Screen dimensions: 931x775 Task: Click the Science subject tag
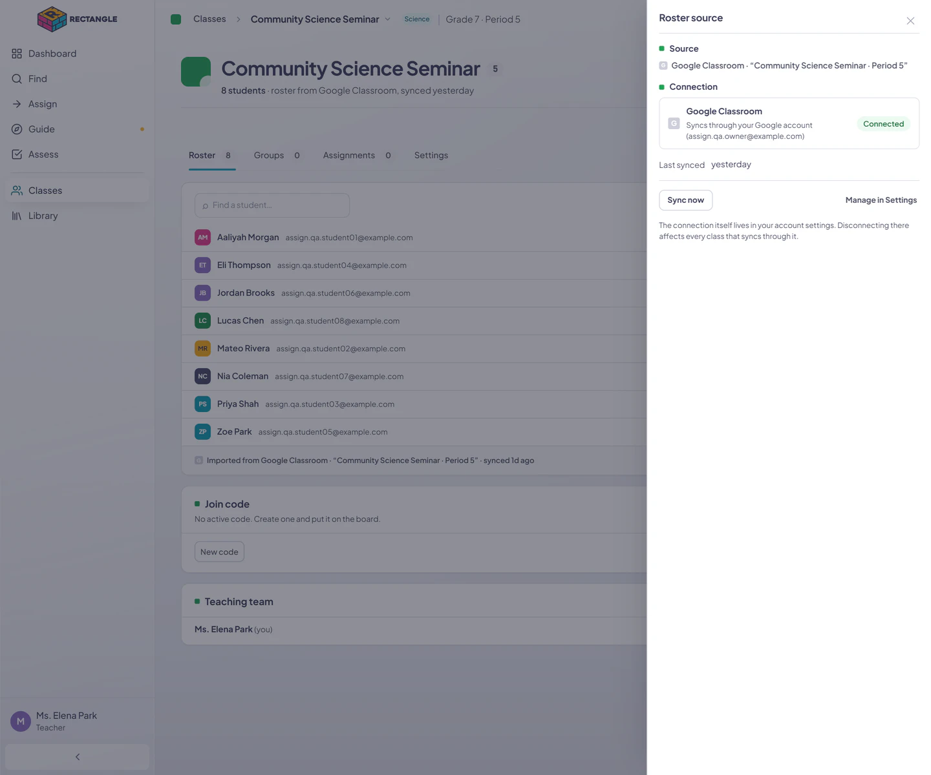pos(417,19)
